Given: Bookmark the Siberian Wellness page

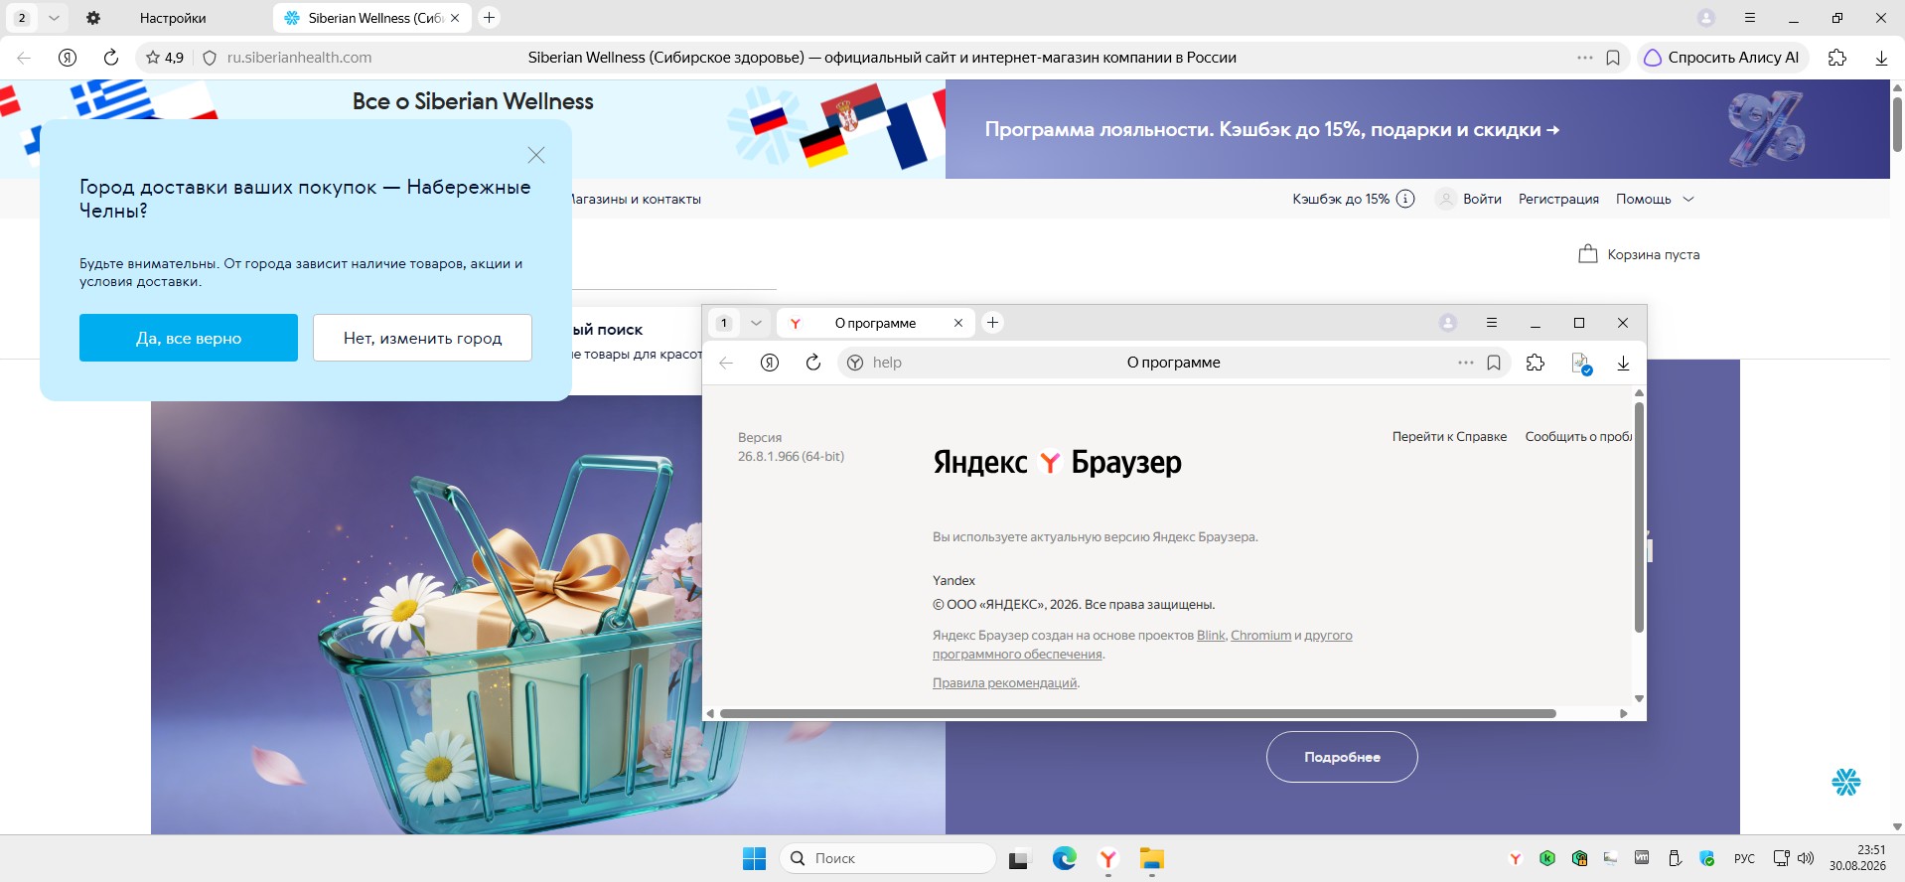Looking at the screenshot, I should pyautogui.click(x=1613, y=58).
